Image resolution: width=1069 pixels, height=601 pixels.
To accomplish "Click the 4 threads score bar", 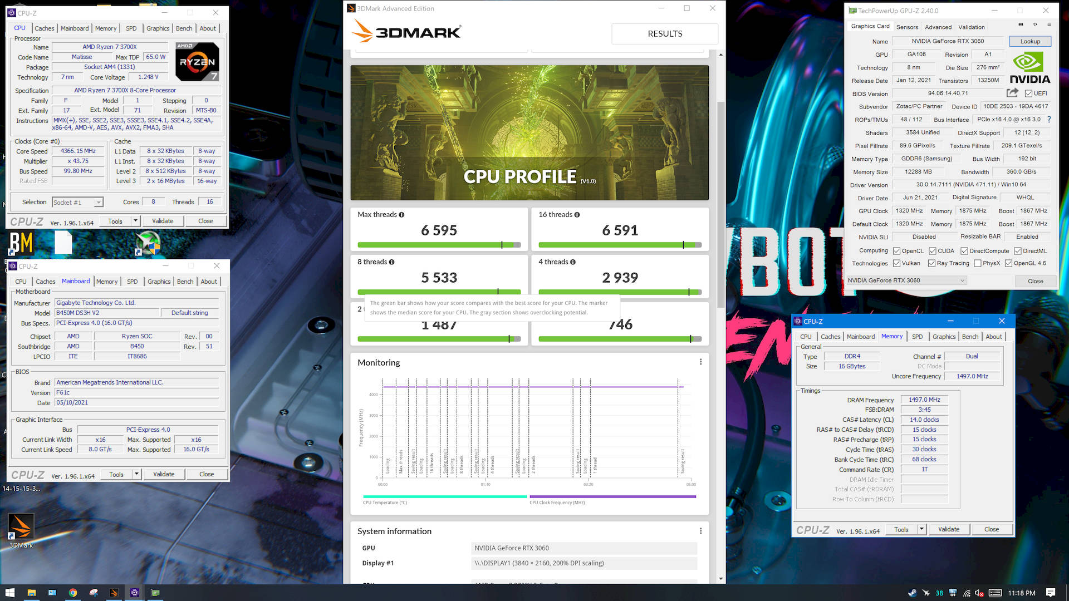I will (x=620, y=292).
